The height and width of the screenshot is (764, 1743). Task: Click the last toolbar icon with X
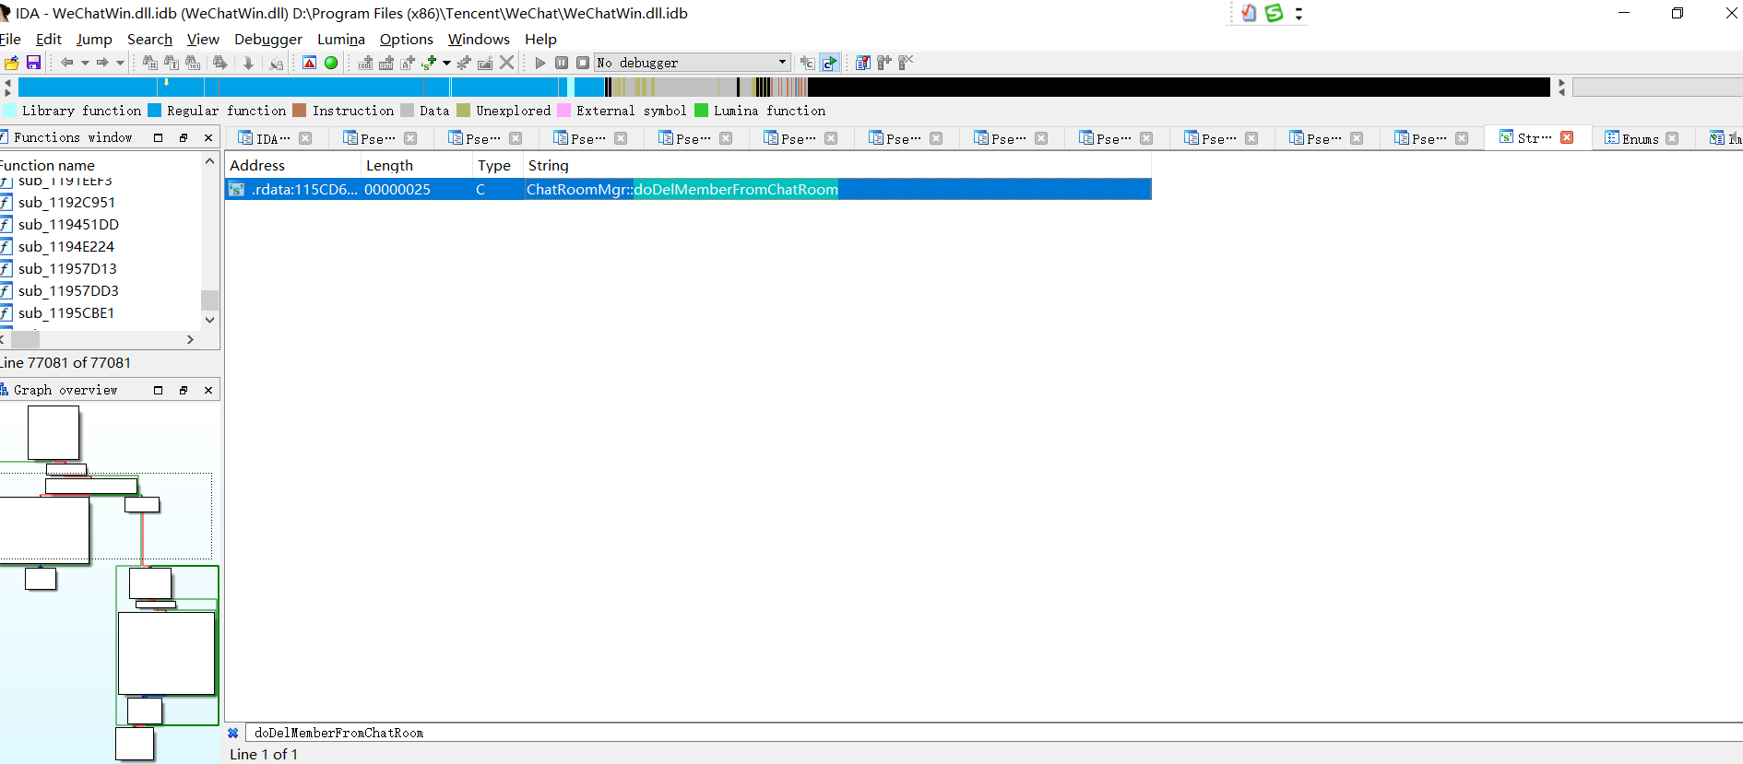coord(906,63)
